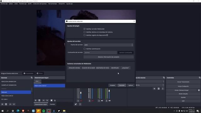
Task: Undock the Controles panel
Action: (x=200, y=78)
